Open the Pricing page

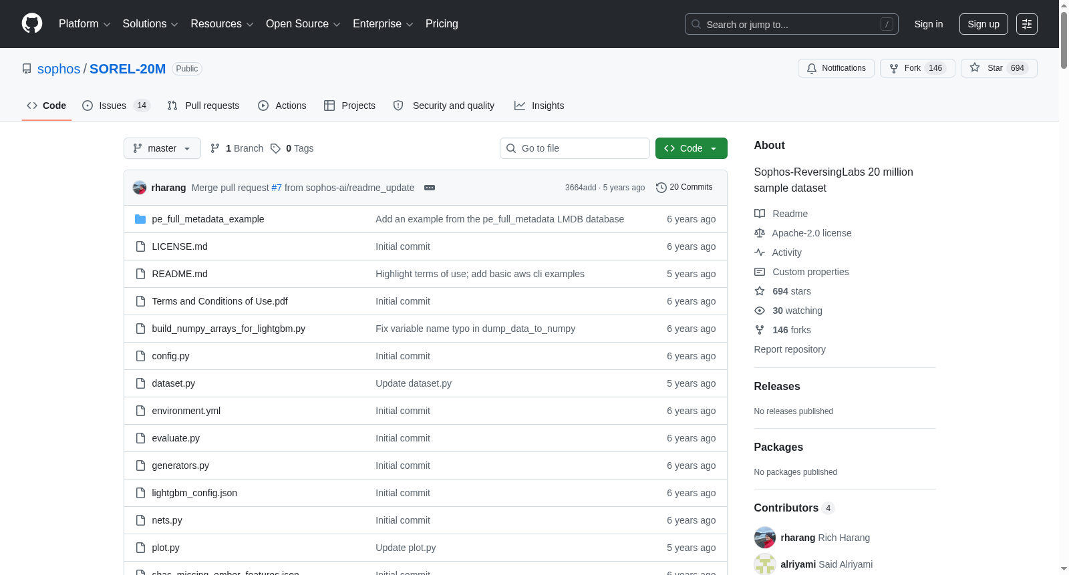pyautogui.click(x=442, y=24)
